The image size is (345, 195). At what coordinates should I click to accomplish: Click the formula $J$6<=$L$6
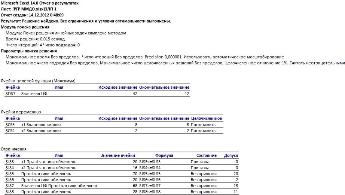pos(150,180)
